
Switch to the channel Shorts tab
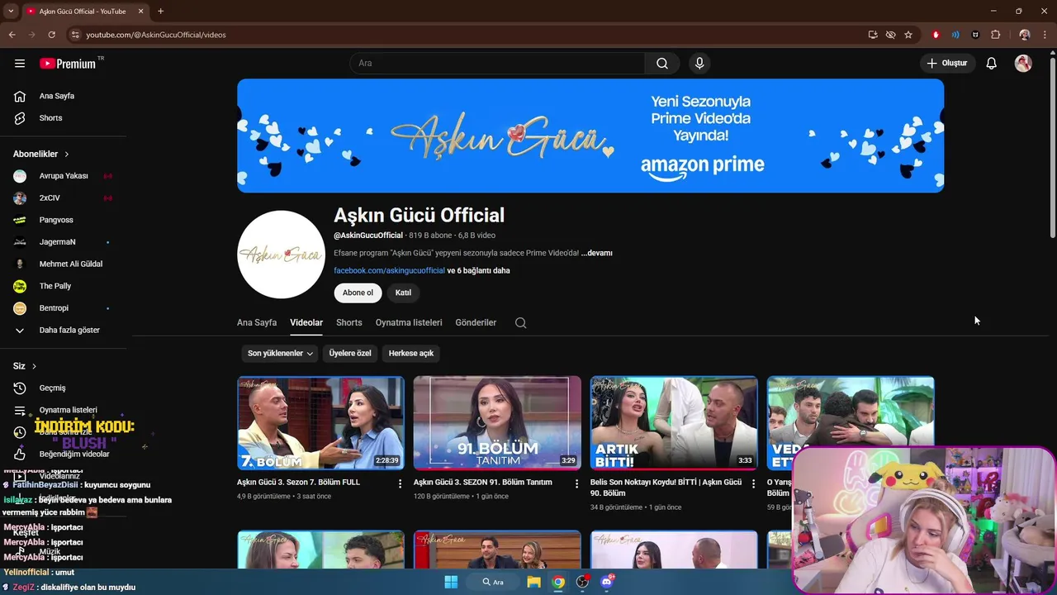(x=348, y=322)
